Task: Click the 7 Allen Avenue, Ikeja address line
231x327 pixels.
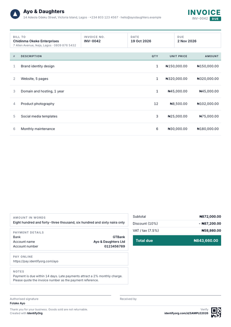Action: (45, 45)
